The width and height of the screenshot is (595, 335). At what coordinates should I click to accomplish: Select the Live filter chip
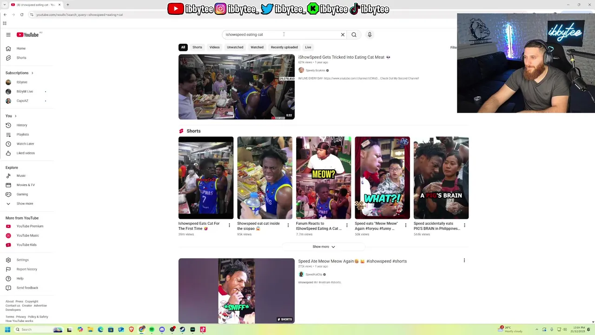point(308,47)
